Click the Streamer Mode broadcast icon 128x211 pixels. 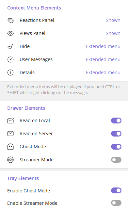pyautogui.click(x=10, y=160)
